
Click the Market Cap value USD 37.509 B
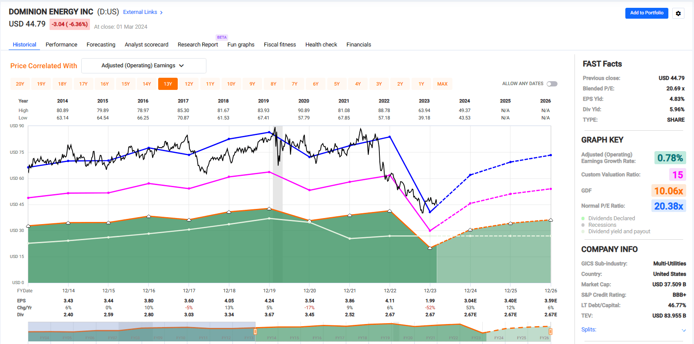point(669,284)
